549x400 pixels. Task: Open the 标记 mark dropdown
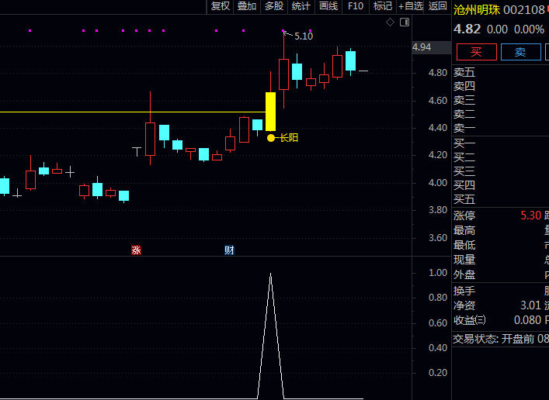pos(382,6)
